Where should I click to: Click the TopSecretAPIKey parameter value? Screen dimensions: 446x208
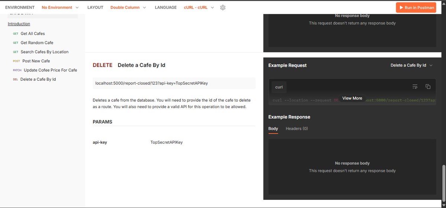(167, 142)
